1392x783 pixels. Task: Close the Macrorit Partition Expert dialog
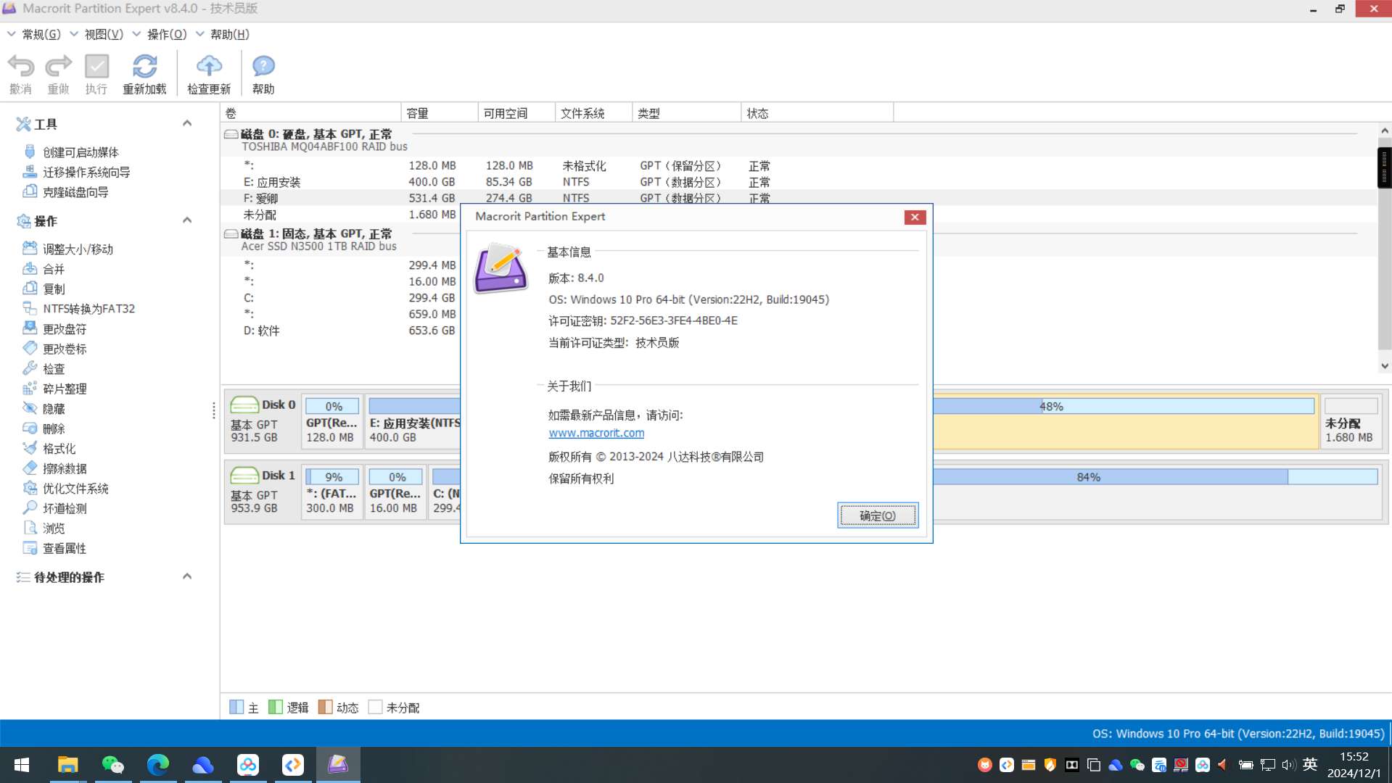[x=915, y=217]
